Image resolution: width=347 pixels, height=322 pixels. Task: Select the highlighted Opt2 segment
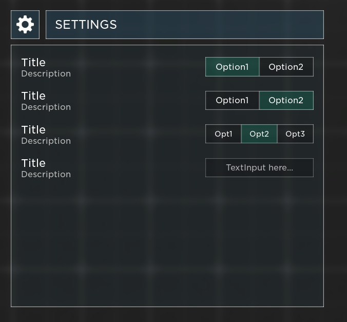pos(259,134)
